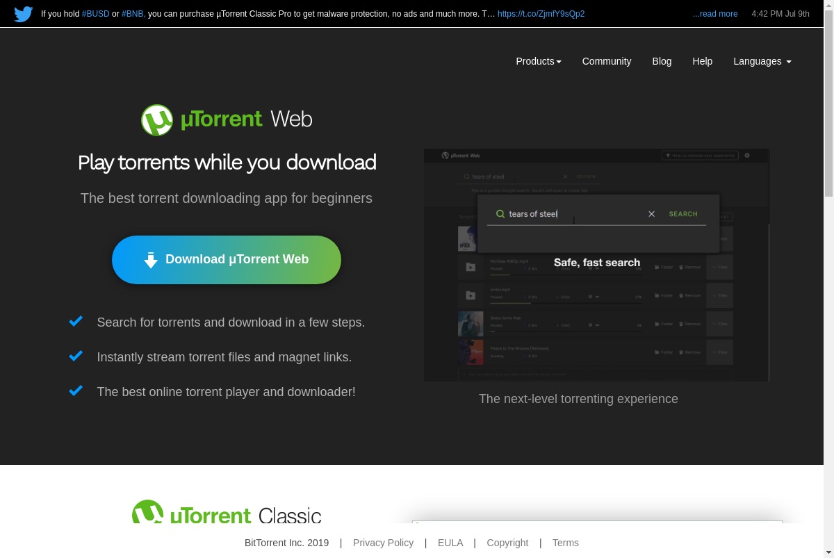Expand the Products dropdown menu
This screenshot has width=834, height=558.
[x=539, y=61]
